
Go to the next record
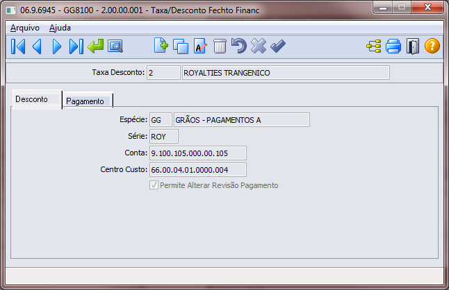click(x=57, y=46)
